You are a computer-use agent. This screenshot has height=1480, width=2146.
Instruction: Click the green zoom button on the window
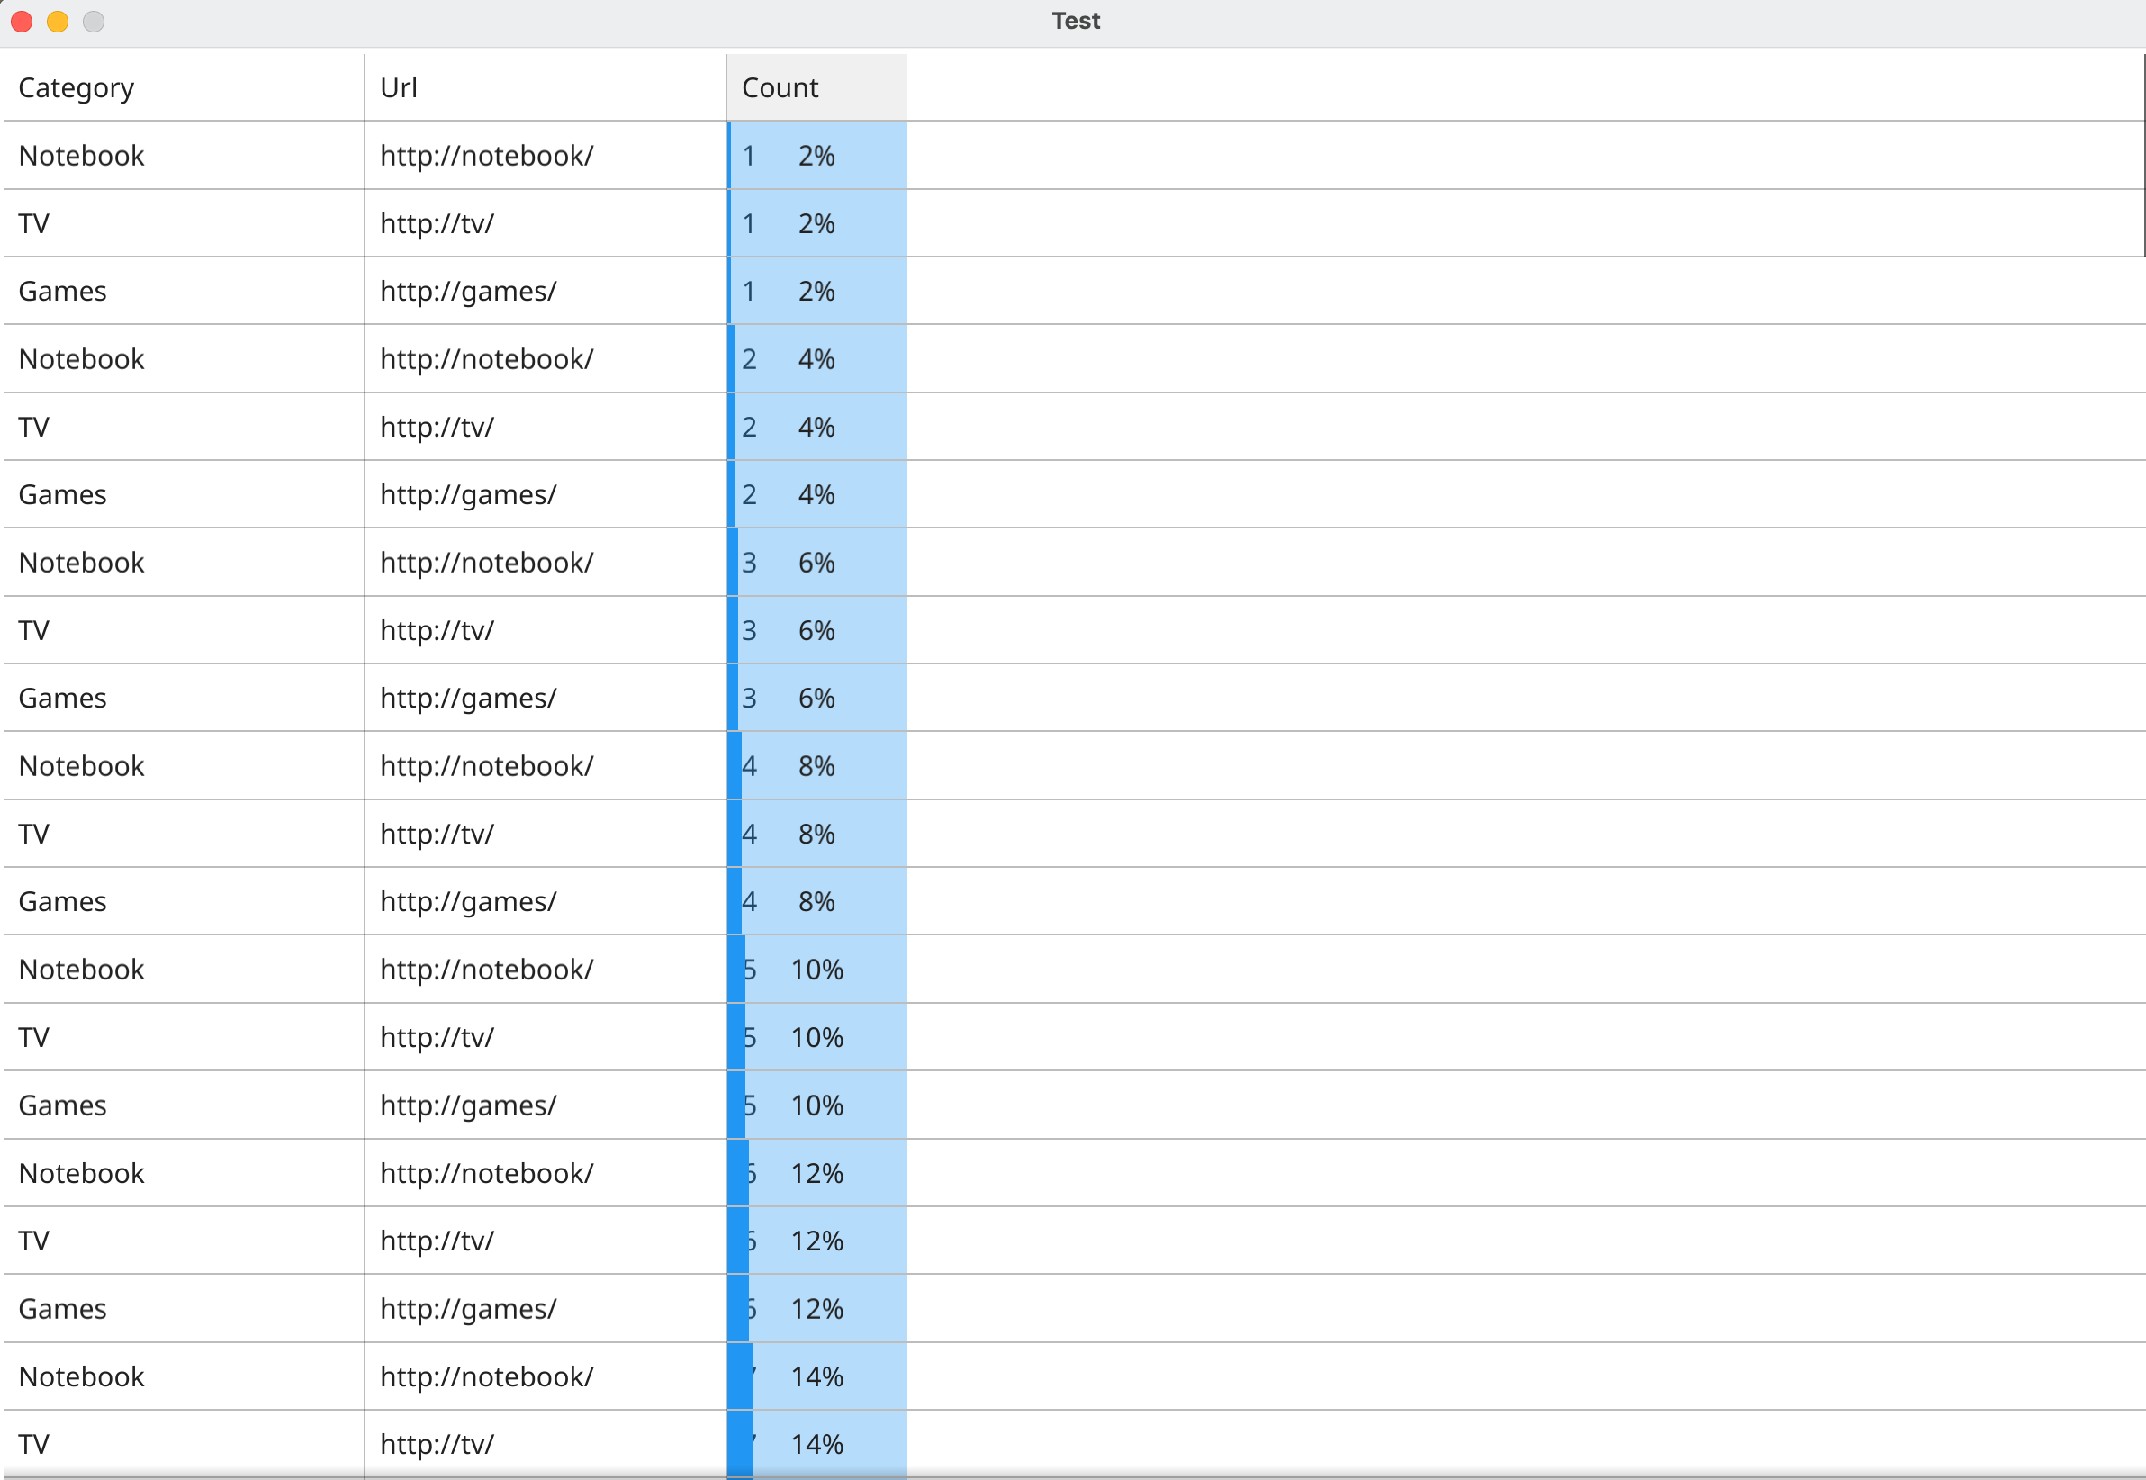click(93, 22)
